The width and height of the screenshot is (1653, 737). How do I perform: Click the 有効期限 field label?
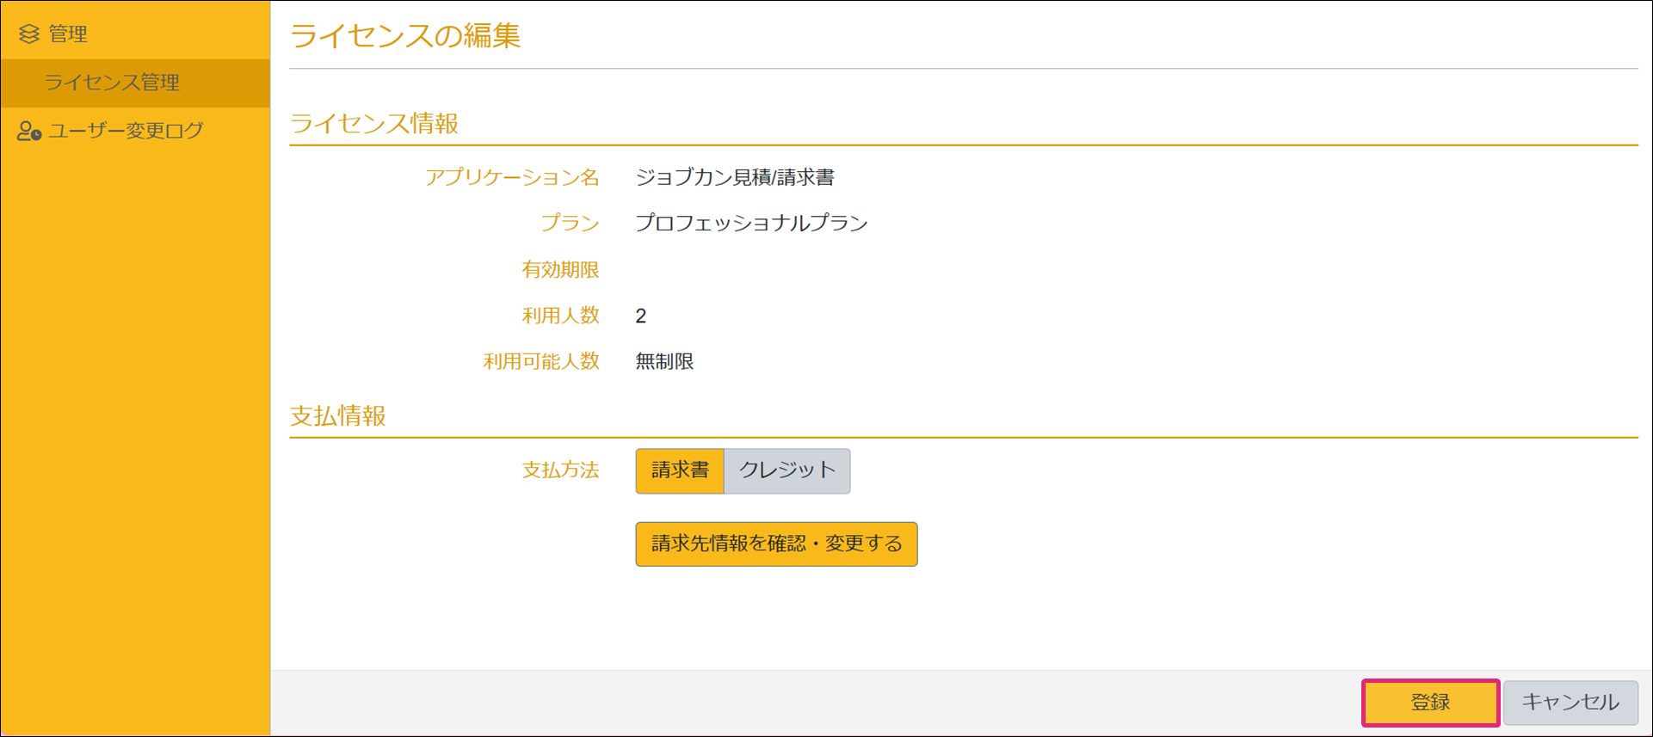point(560,270)
